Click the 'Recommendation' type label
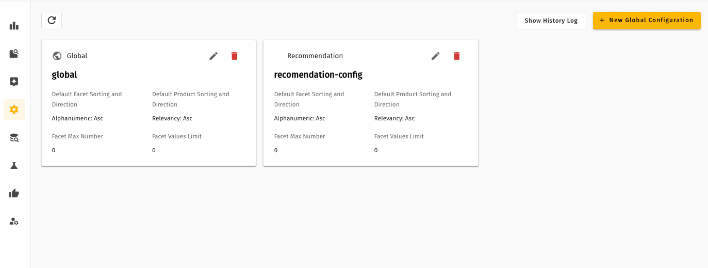This screenshot has height=268, width=708. [x=315, y=56]
